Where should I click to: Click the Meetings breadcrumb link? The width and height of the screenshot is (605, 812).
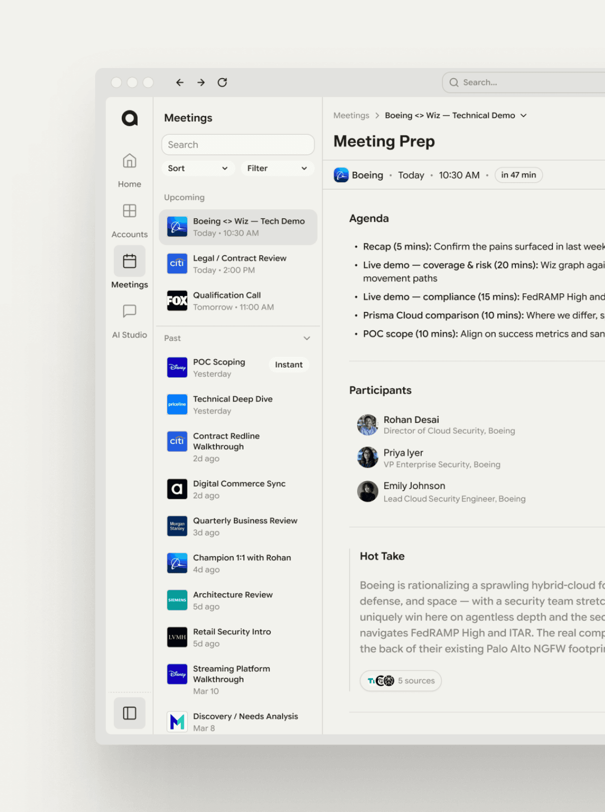click(x=351, y=116)
